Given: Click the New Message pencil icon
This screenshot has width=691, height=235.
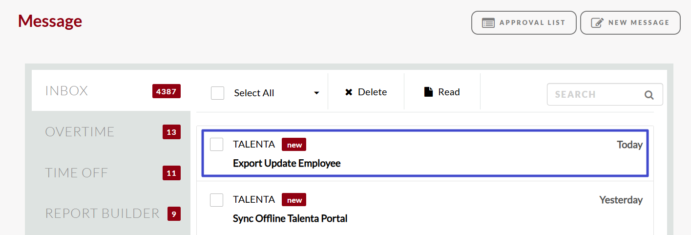Looking at the screenshot, I should tap(597, 23).
